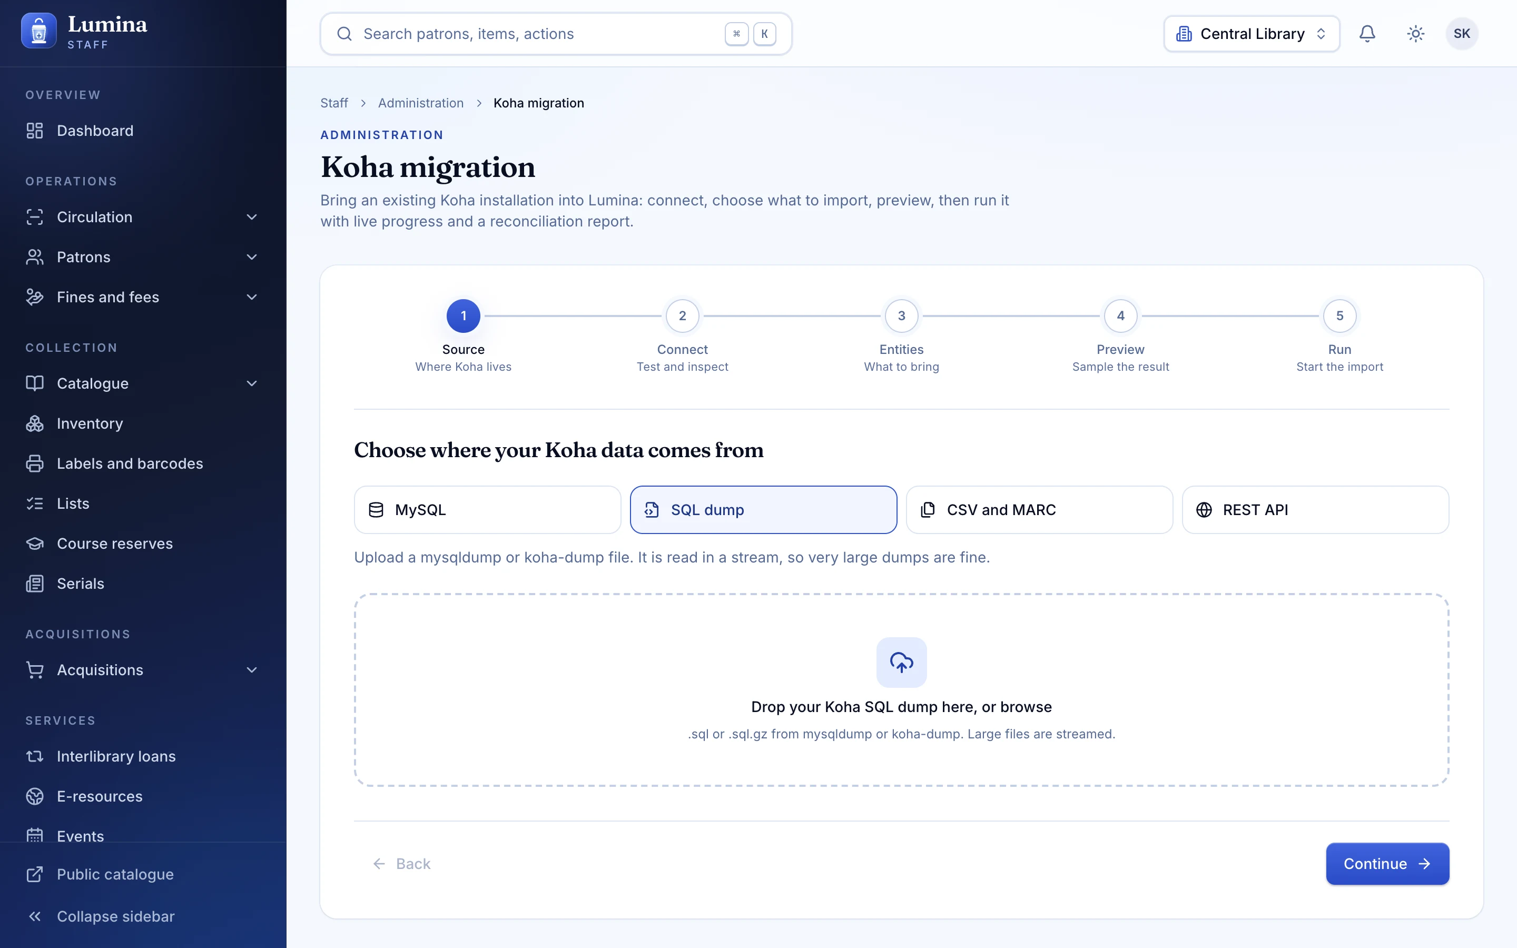Click the Labels and barcodes printer icon

34,464
